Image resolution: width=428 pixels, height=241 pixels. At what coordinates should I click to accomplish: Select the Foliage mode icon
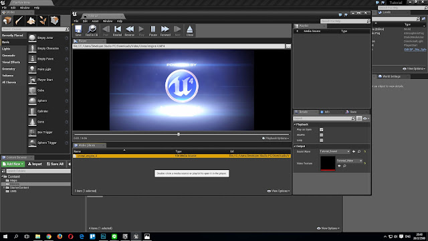(43, 21)
